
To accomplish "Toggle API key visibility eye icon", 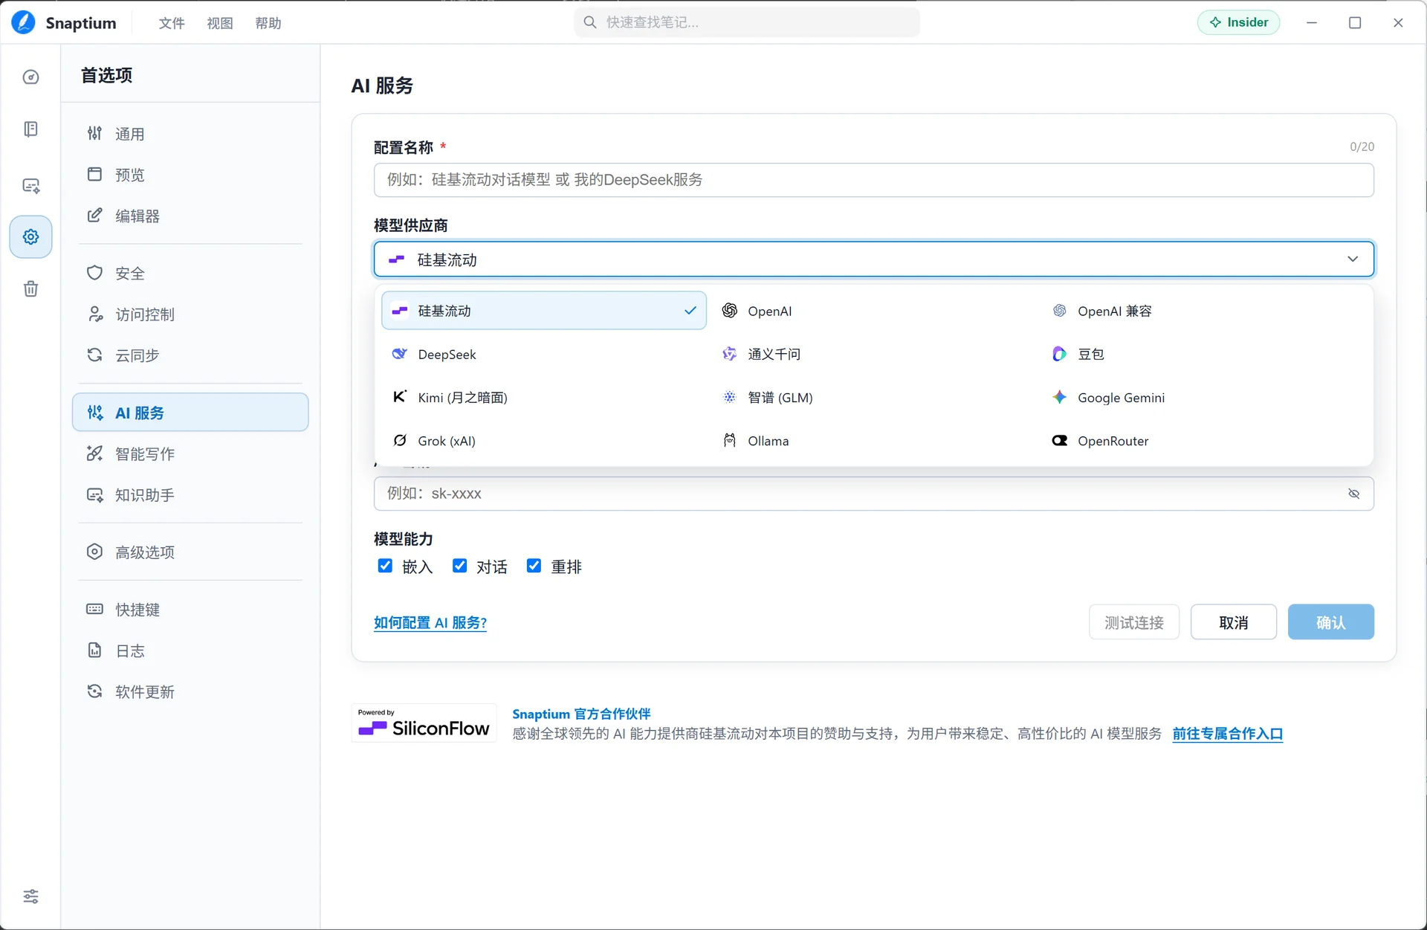I will [1354, 494].
